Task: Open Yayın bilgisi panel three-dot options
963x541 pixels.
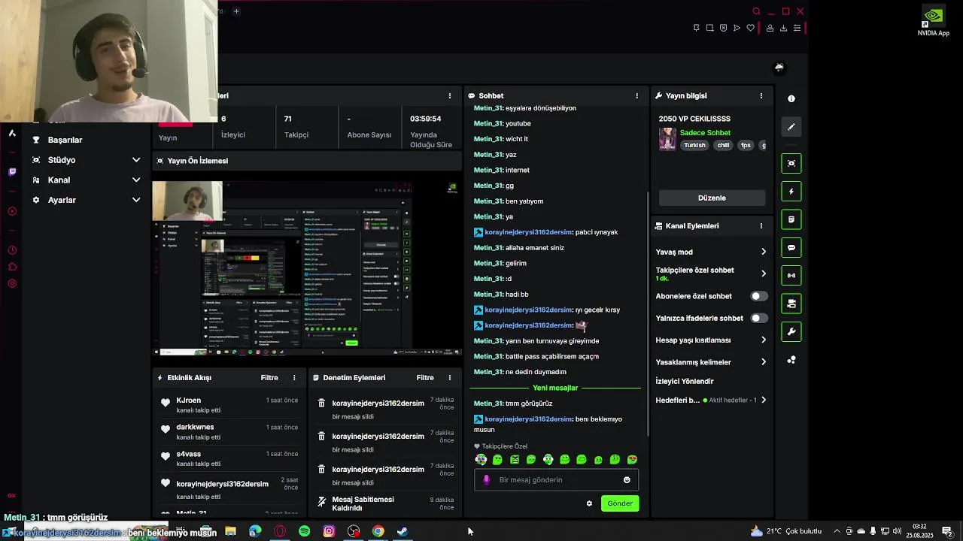Action: point(761,96)
